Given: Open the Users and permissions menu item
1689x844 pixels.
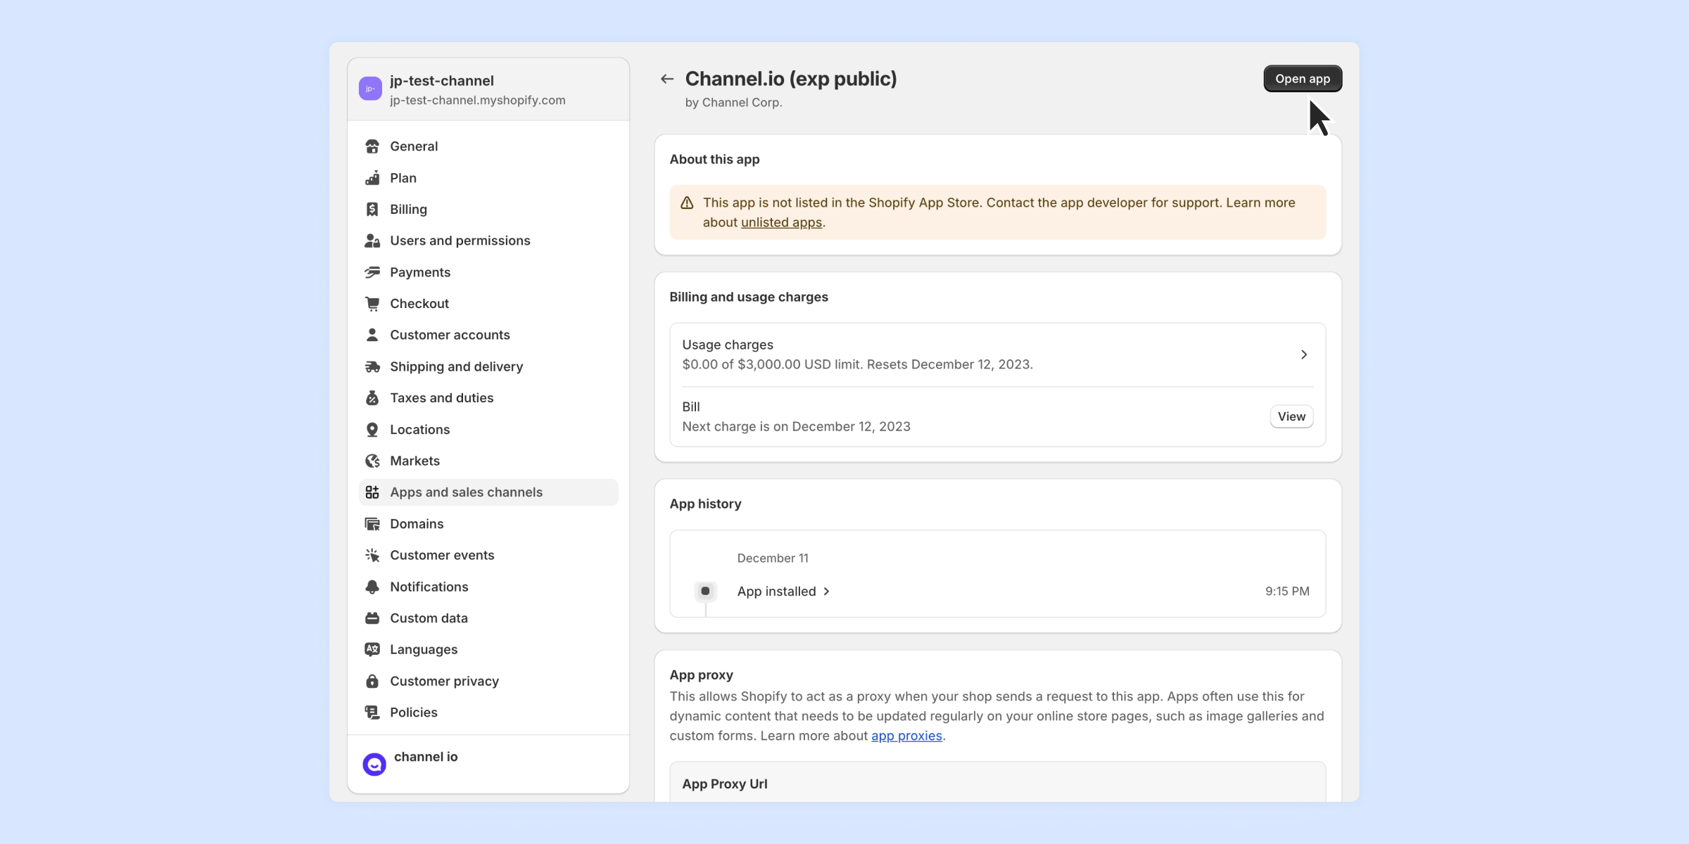Looking at the screenshot, I should point(460,241).
